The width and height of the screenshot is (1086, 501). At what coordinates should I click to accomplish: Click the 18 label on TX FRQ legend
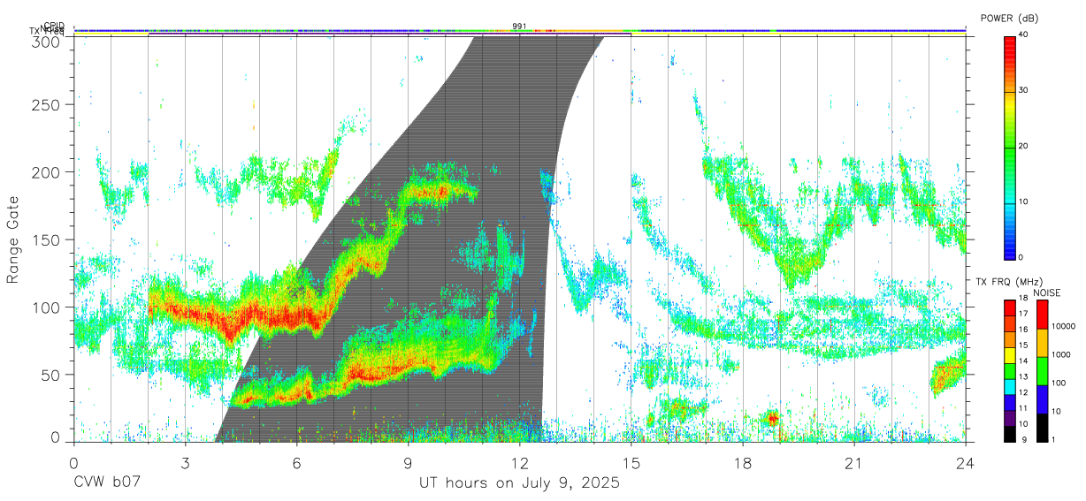[x=1024, y=299]
